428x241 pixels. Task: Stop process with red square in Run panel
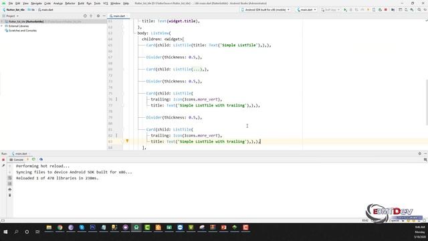point(3,159)
